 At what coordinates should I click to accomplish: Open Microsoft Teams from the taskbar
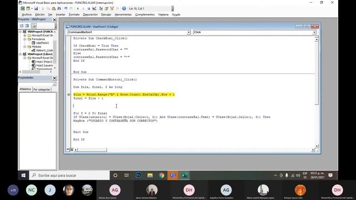tap(173, 176)
